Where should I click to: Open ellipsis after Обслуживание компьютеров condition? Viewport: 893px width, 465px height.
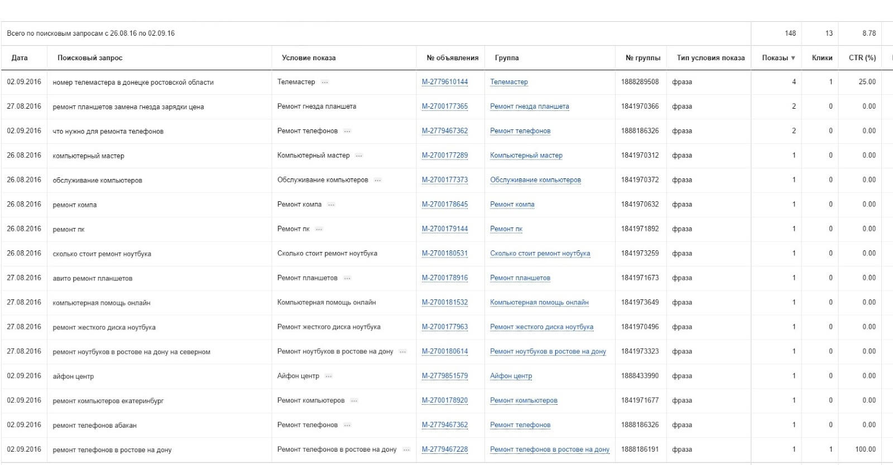pyautogui.click(x=378, y=181)
